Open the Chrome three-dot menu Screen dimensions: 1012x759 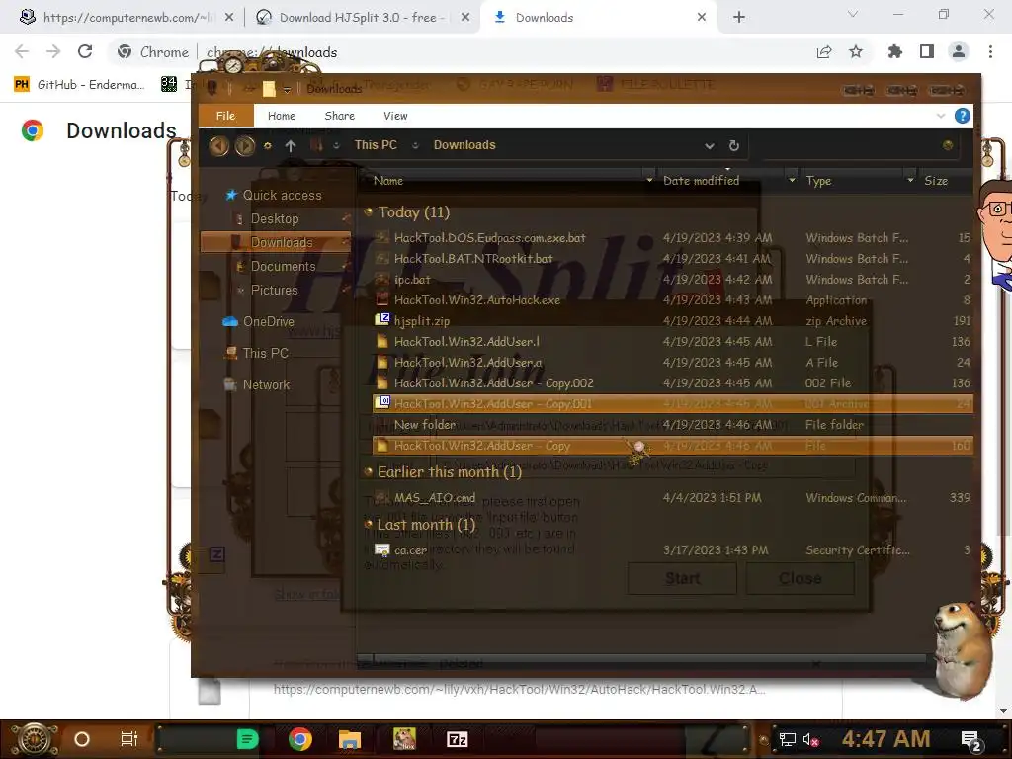990,51
